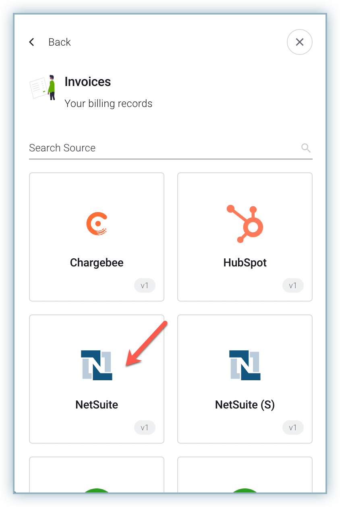The height and width of the screenshot is (507, 340).
Task: Click the v1 badge on NetSuite (S) card
Action: pyautogui.click(x=293, y=428)
